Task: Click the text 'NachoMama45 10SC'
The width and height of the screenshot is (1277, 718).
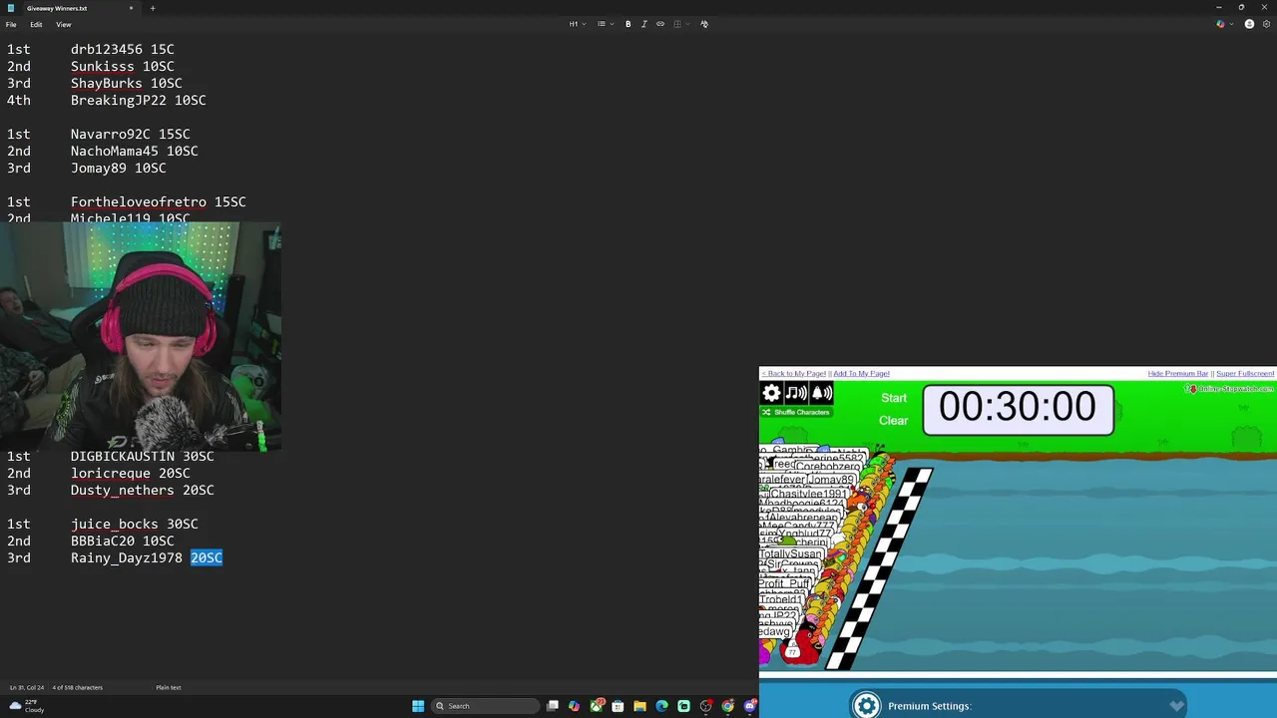Action: [135, 151]
